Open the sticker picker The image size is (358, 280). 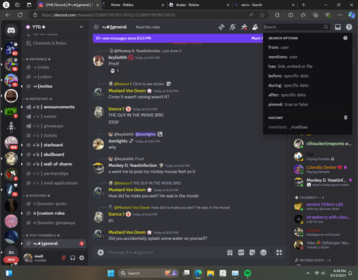tap(252, 252)
